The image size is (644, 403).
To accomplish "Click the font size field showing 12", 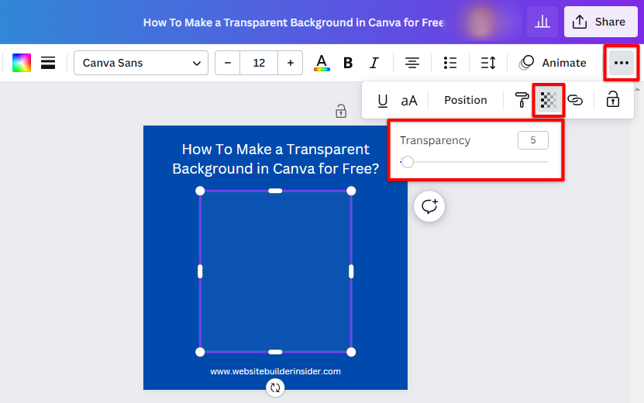I will (259, 63).
